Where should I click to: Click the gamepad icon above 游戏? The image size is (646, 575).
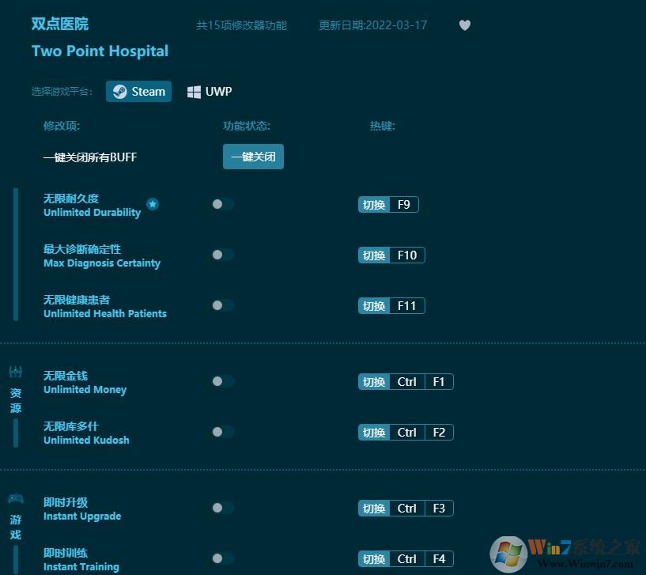(16, 499)
